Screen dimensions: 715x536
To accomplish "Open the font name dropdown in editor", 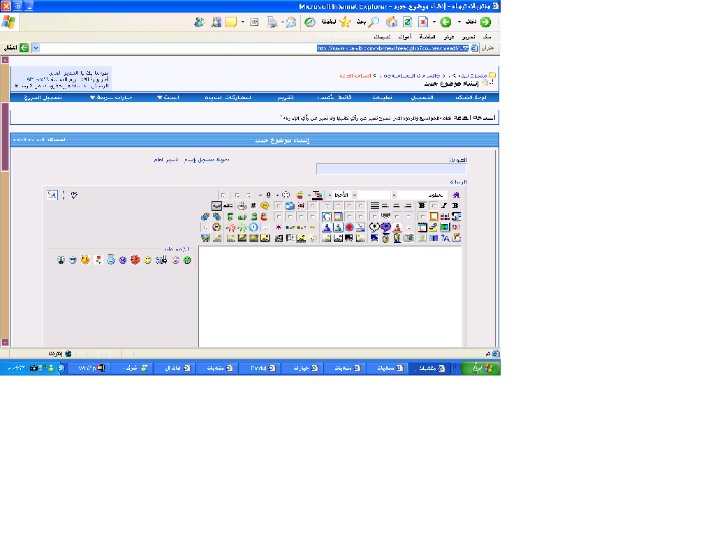I will pos(394,195).
